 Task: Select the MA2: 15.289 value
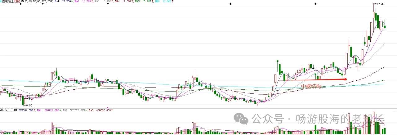(x=84, y=2)
